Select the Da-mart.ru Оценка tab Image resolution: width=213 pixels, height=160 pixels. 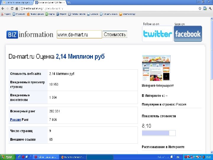(50, 3)
